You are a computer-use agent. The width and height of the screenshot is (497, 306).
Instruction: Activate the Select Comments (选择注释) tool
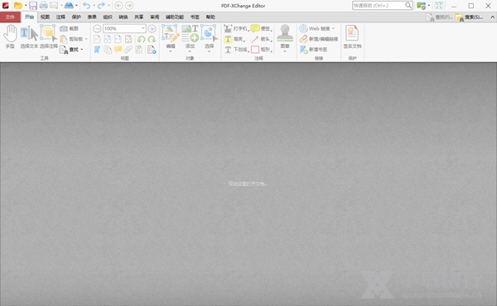49,36
